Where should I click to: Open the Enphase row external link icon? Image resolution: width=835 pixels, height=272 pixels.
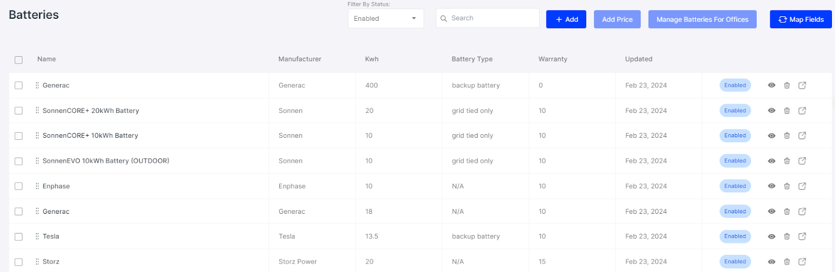coord(802,186)
